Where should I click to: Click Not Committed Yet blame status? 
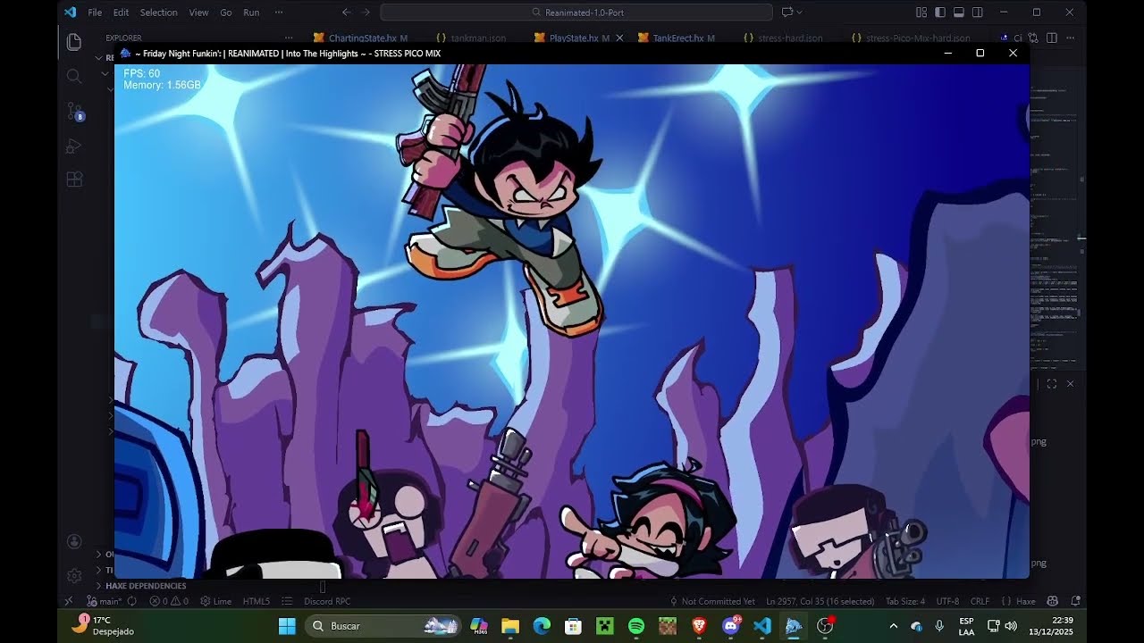(x=712, y=601)
